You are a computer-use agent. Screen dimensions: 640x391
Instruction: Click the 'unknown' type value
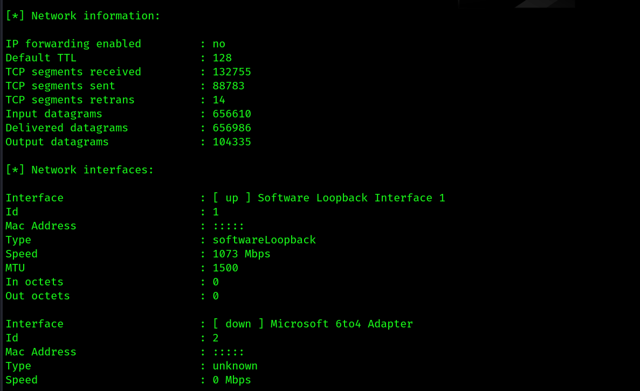point(235,366)
